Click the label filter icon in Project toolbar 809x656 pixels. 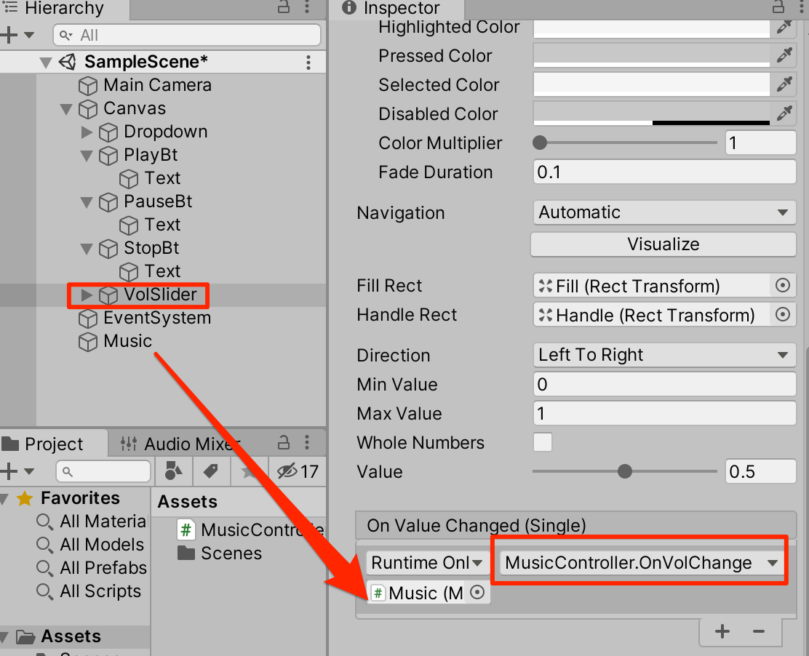[x=211, y=471]
